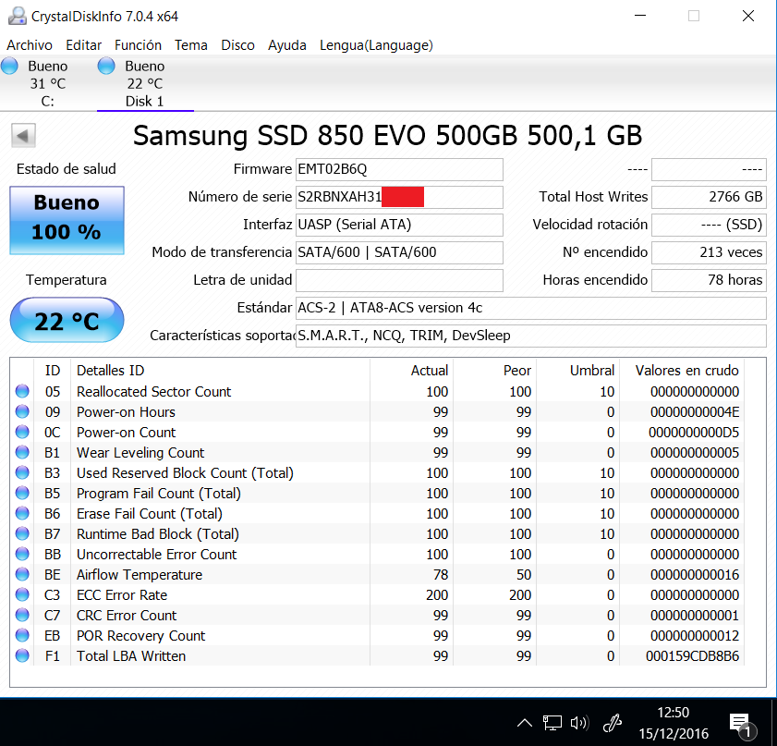The width and height of the screenshot is (777, 746).
Task: Open the Action Center notification icon
Action: click(x=742, y=726)
